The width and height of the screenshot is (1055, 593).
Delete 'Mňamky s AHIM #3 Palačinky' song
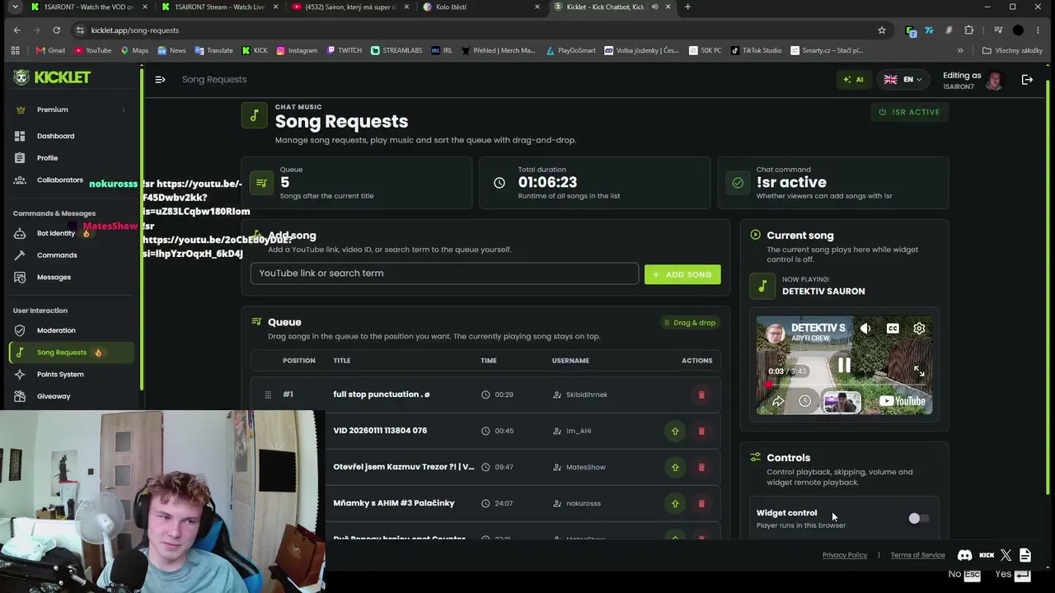pyautogui.click(x=701, y=503)
